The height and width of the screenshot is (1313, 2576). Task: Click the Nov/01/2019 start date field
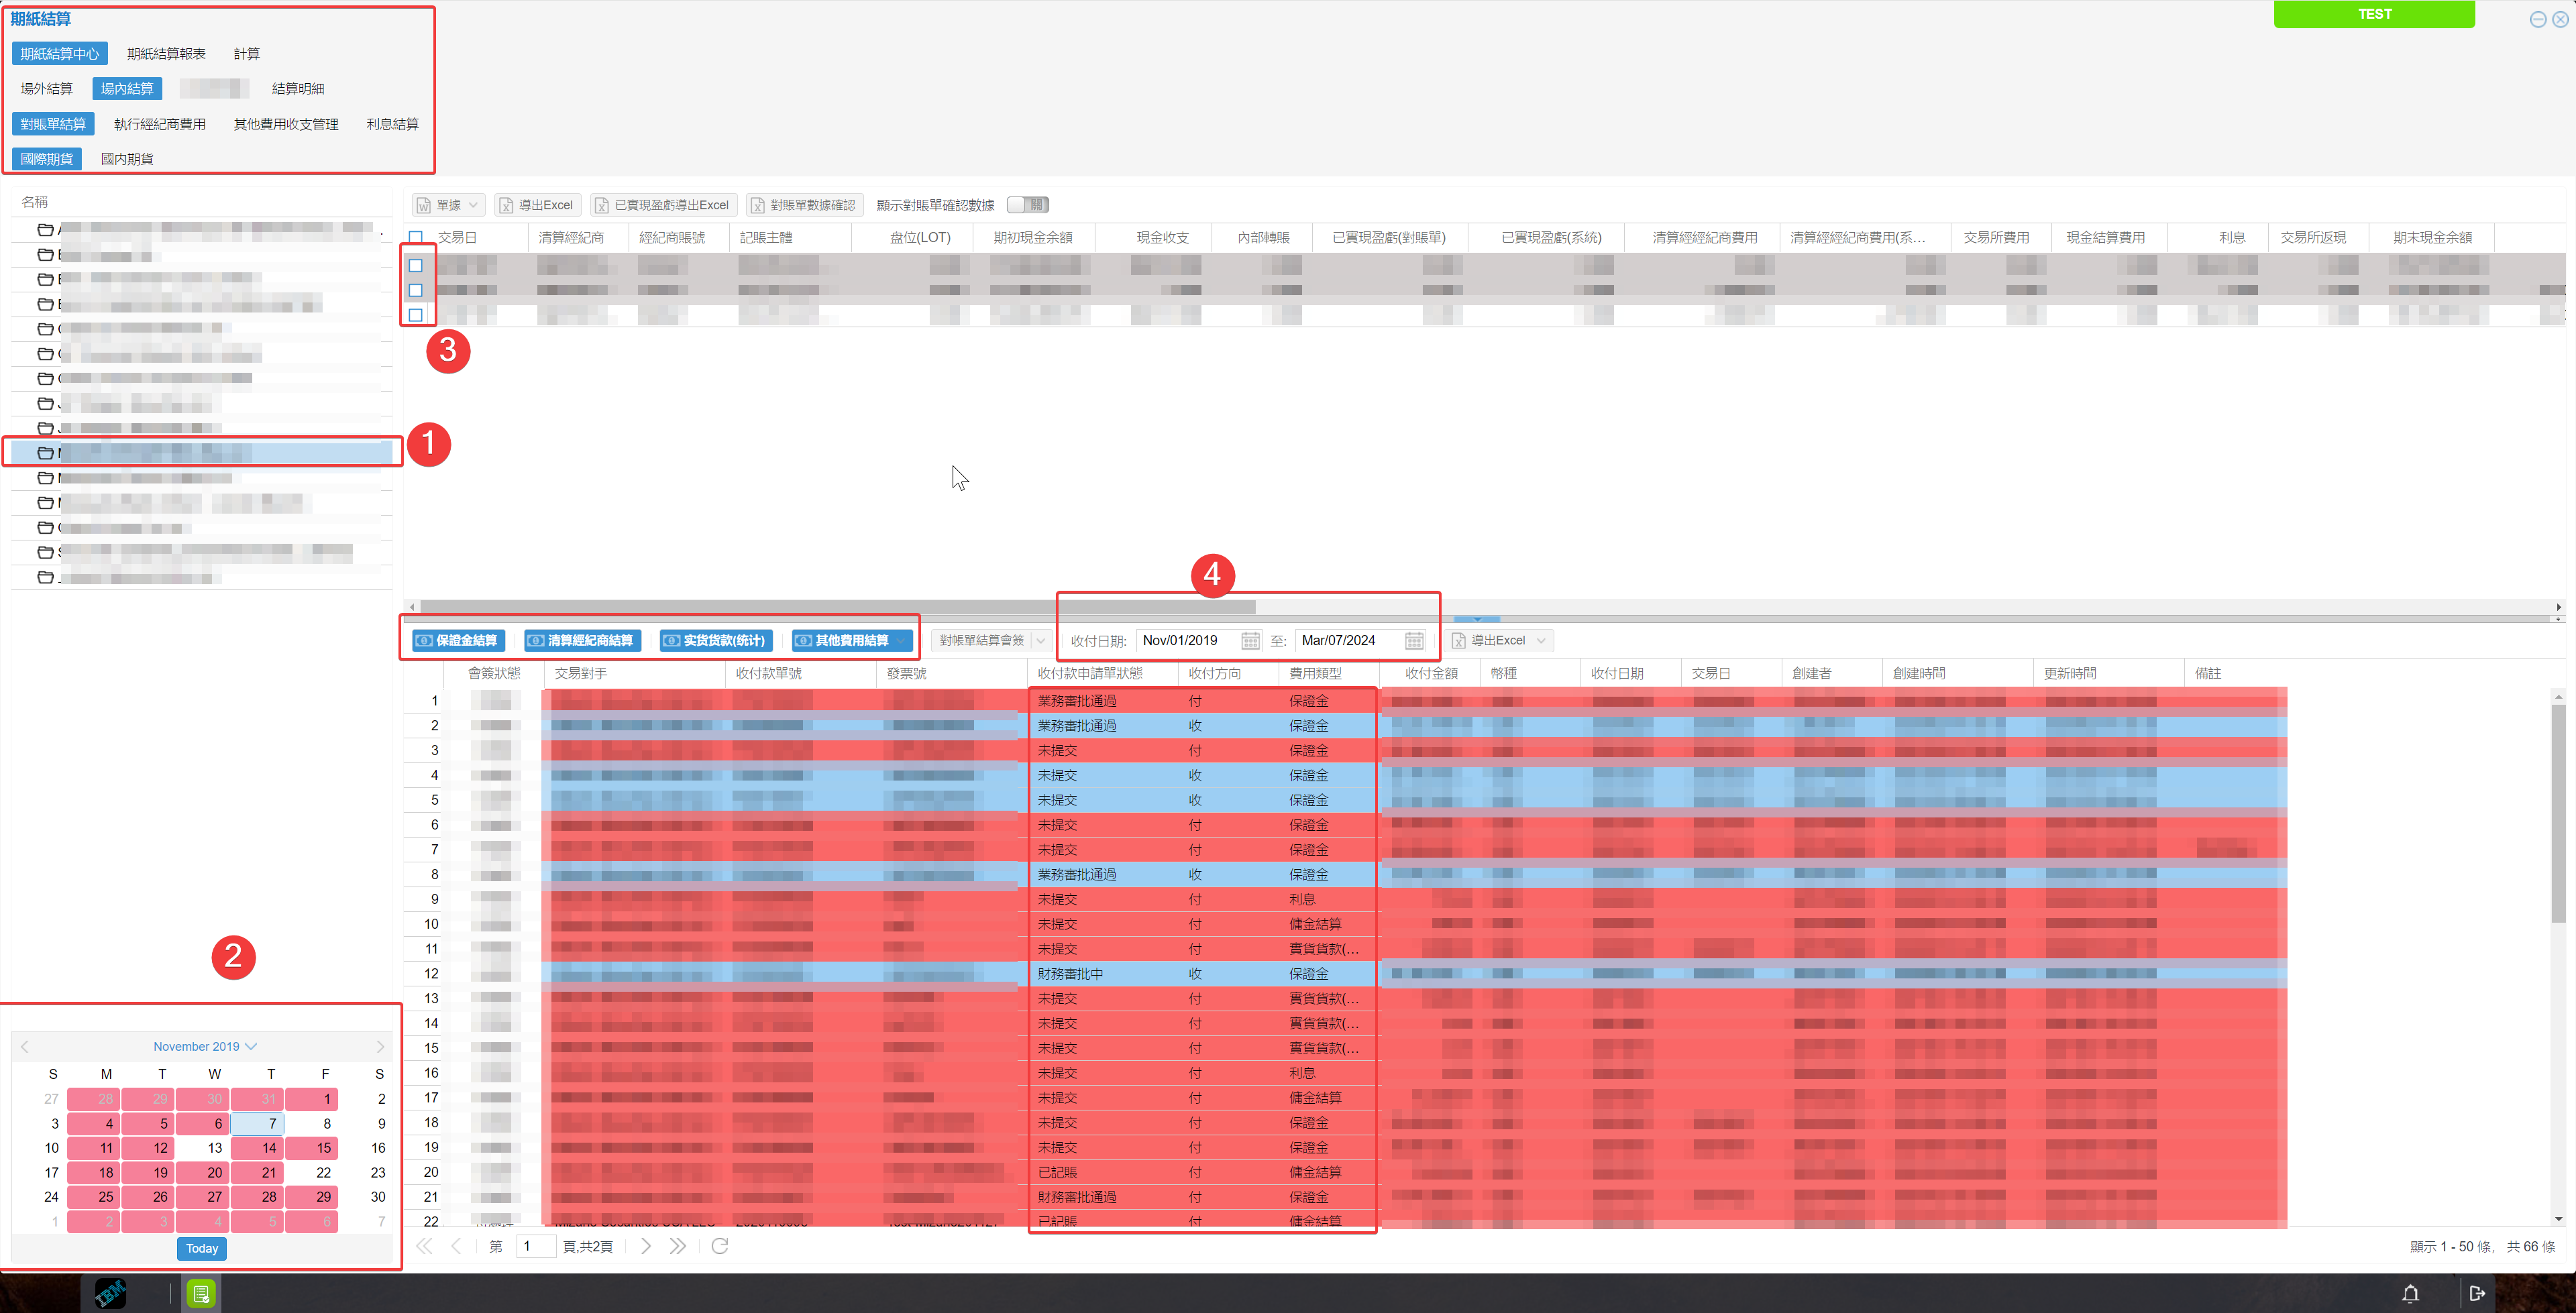click(x=1187, y=640)
